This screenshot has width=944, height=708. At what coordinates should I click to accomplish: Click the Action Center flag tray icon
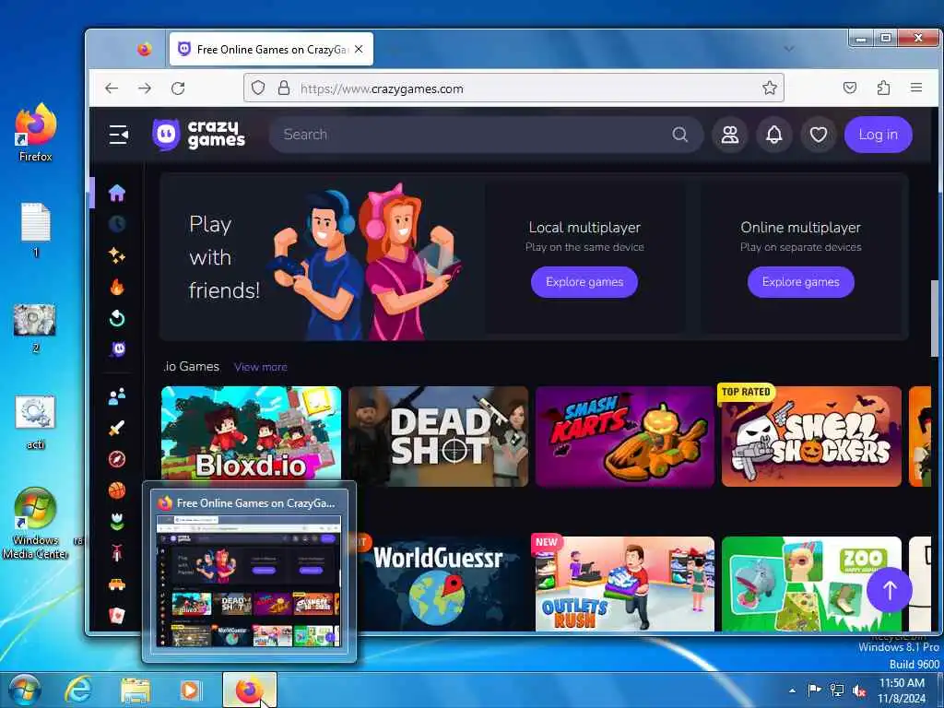point(814,690)
